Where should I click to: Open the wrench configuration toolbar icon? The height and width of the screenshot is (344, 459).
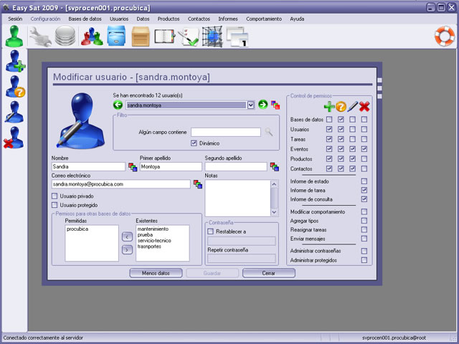(41, 37)
